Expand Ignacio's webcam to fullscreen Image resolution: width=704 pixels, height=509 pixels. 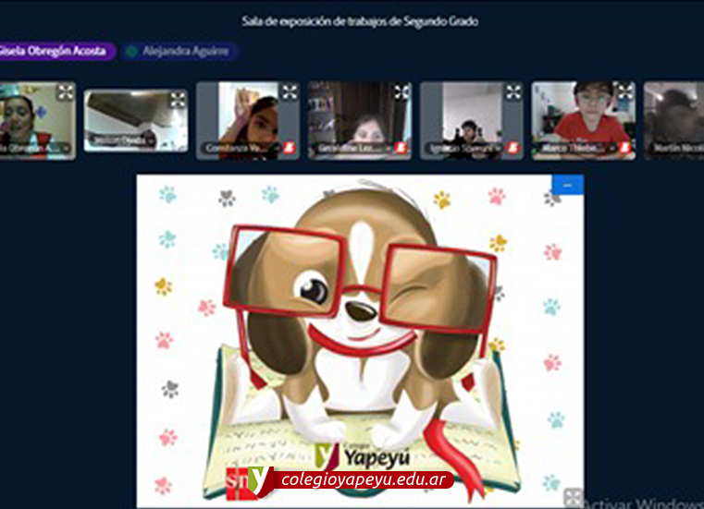coord(513,92)
